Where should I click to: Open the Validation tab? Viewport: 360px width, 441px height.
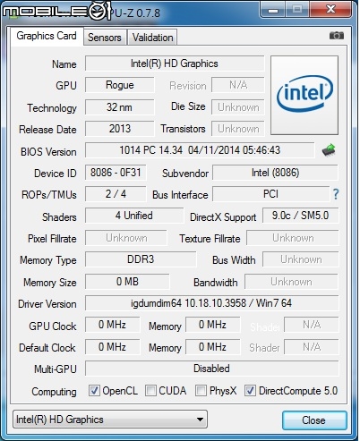152,38
